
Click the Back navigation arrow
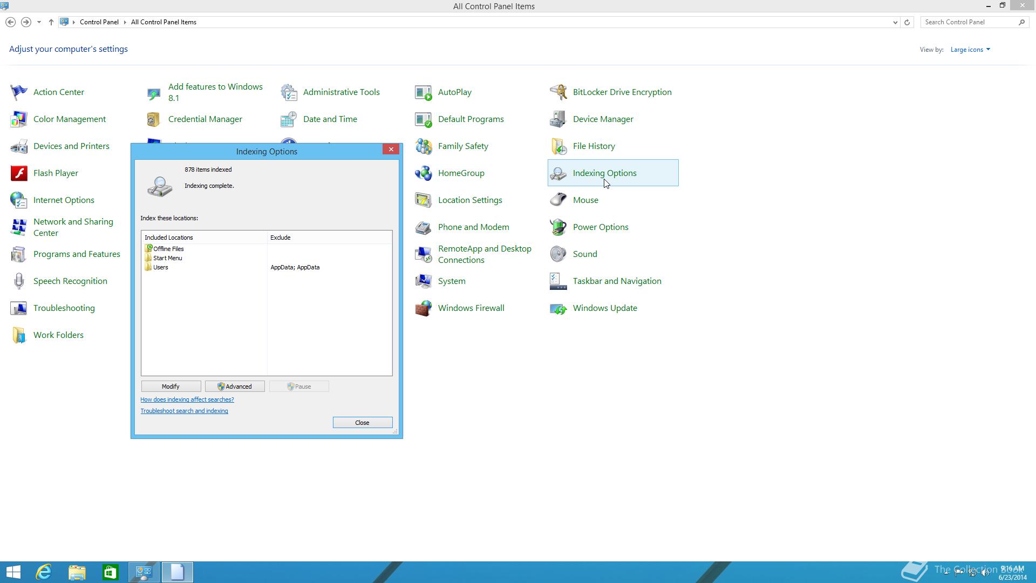click(10, 22)
